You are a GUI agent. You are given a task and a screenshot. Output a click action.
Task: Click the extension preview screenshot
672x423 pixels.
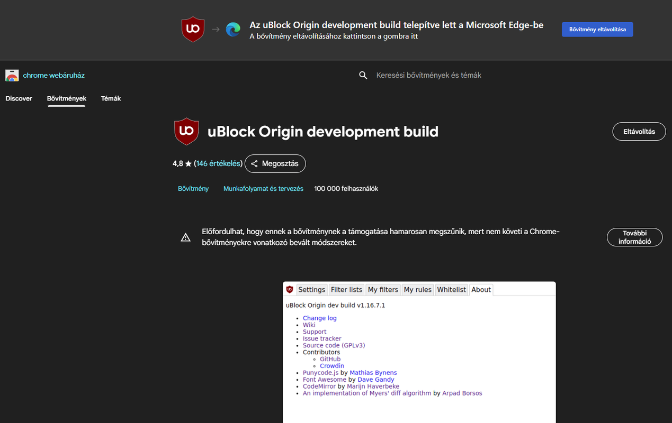tap(419, 352)
